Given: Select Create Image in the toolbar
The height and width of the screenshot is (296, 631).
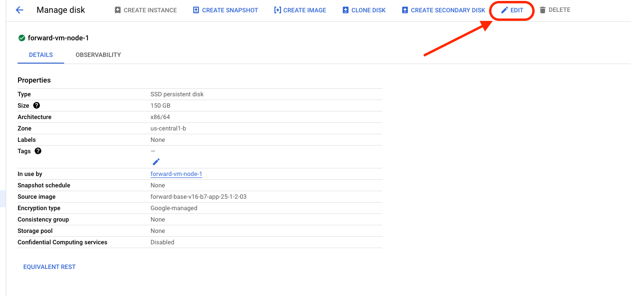Looking at the screenshot, I should pyautogui.click(x=300, y=10).
